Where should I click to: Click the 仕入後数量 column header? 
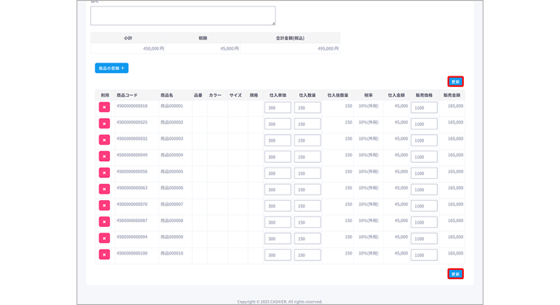coord(338,95)
